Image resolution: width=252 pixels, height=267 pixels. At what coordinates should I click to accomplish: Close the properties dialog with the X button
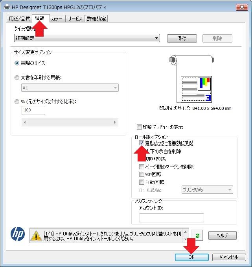(242, 7)
